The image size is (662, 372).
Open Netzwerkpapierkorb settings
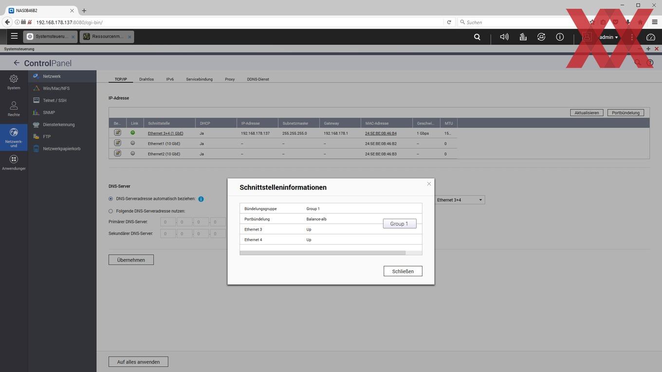click(62, 149)
